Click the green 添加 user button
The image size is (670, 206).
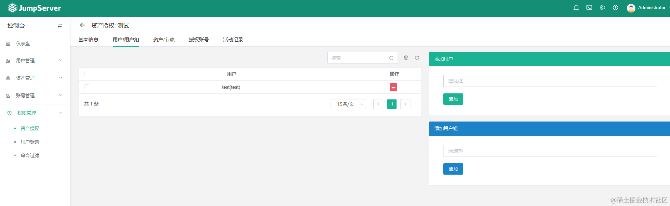[453, 99]
